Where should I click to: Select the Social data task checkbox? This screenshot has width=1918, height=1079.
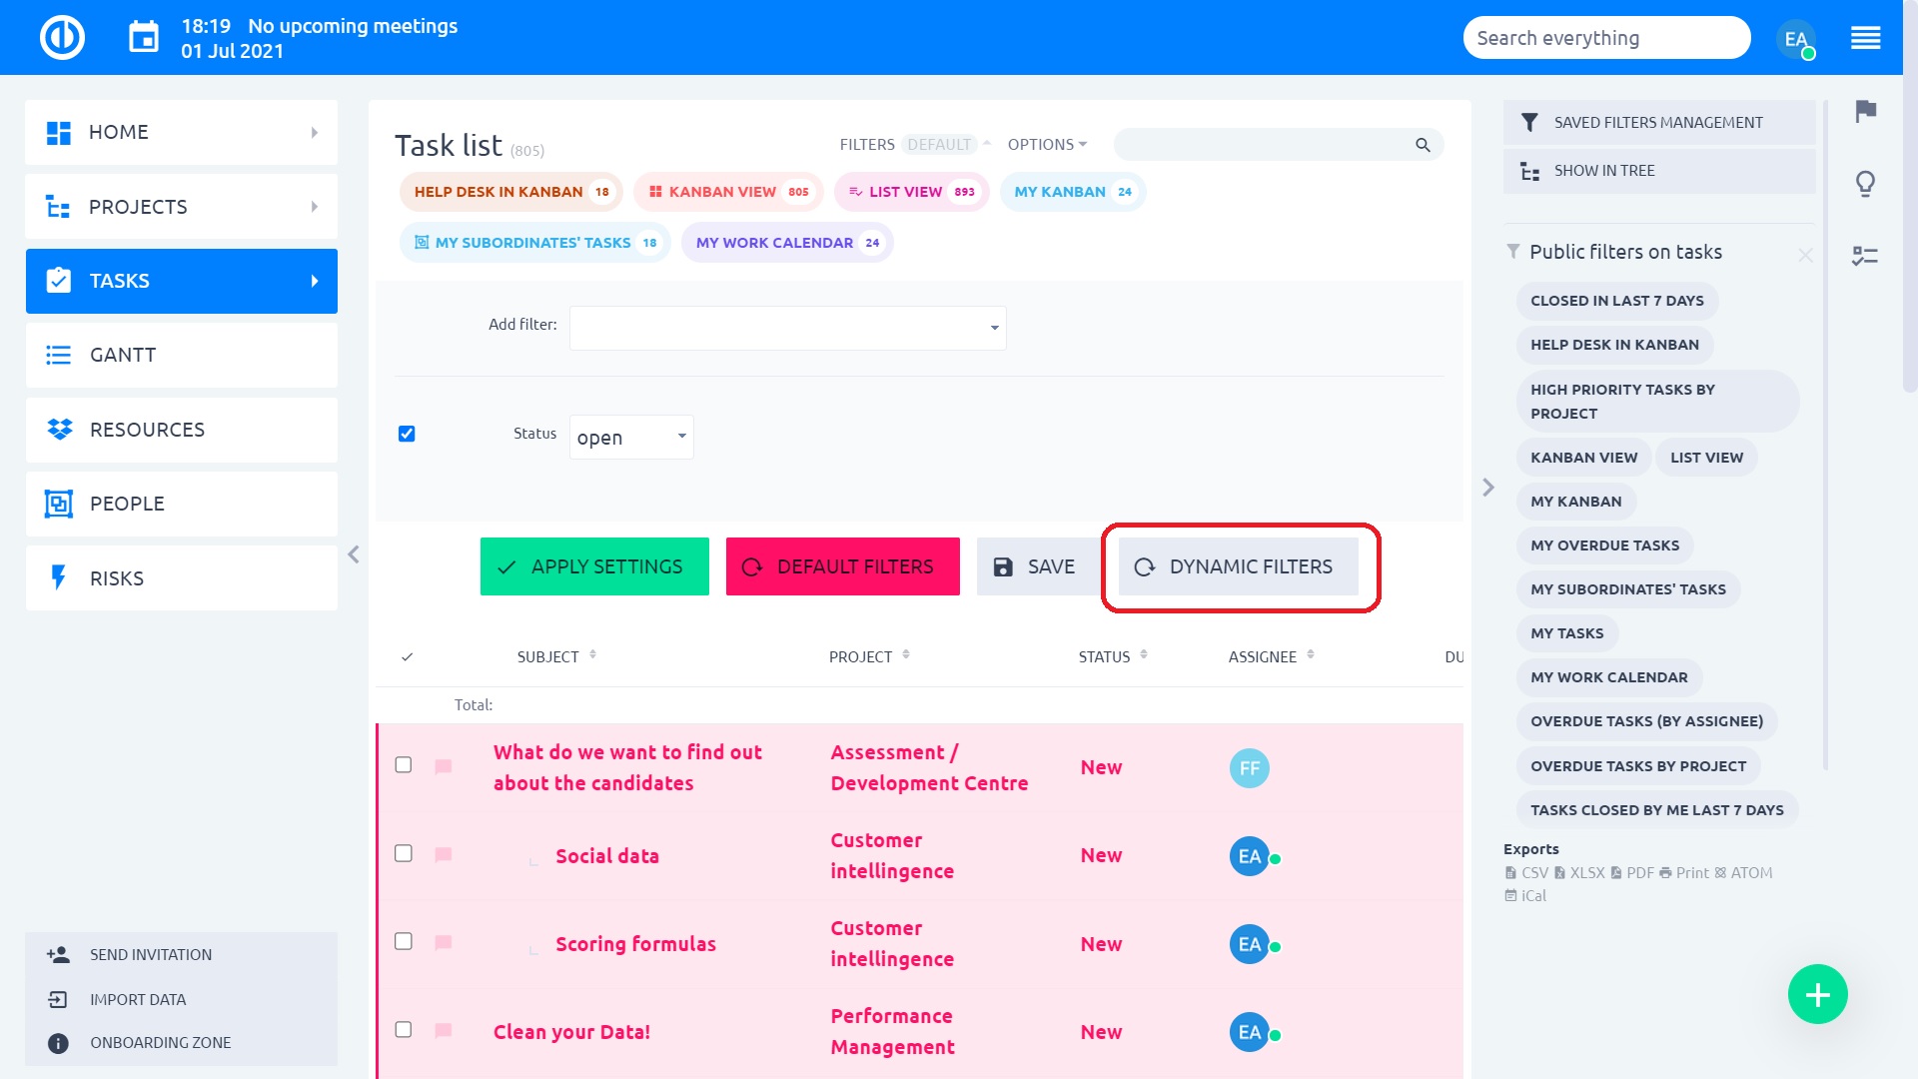(404, 854)
